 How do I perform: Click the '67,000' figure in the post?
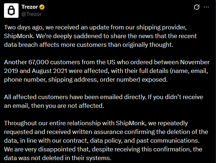point(39,62)
